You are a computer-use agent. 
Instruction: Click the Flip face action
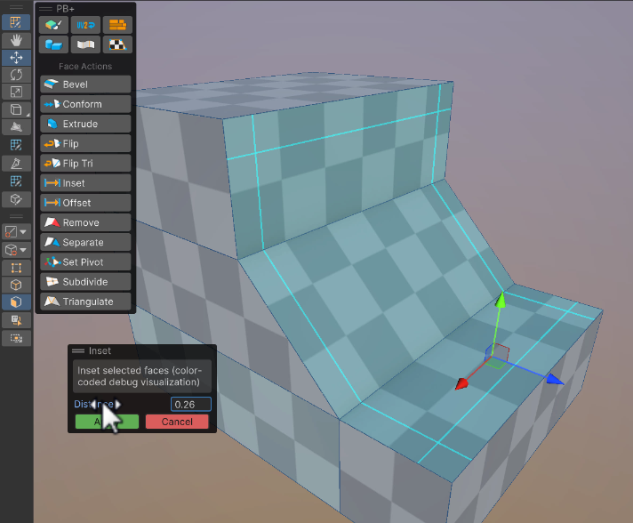point(85,143)
